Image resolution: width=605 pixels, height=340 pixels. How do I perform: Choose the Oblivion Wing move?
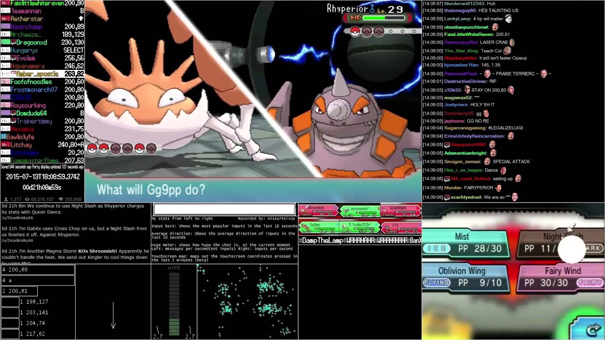point(466,277)
